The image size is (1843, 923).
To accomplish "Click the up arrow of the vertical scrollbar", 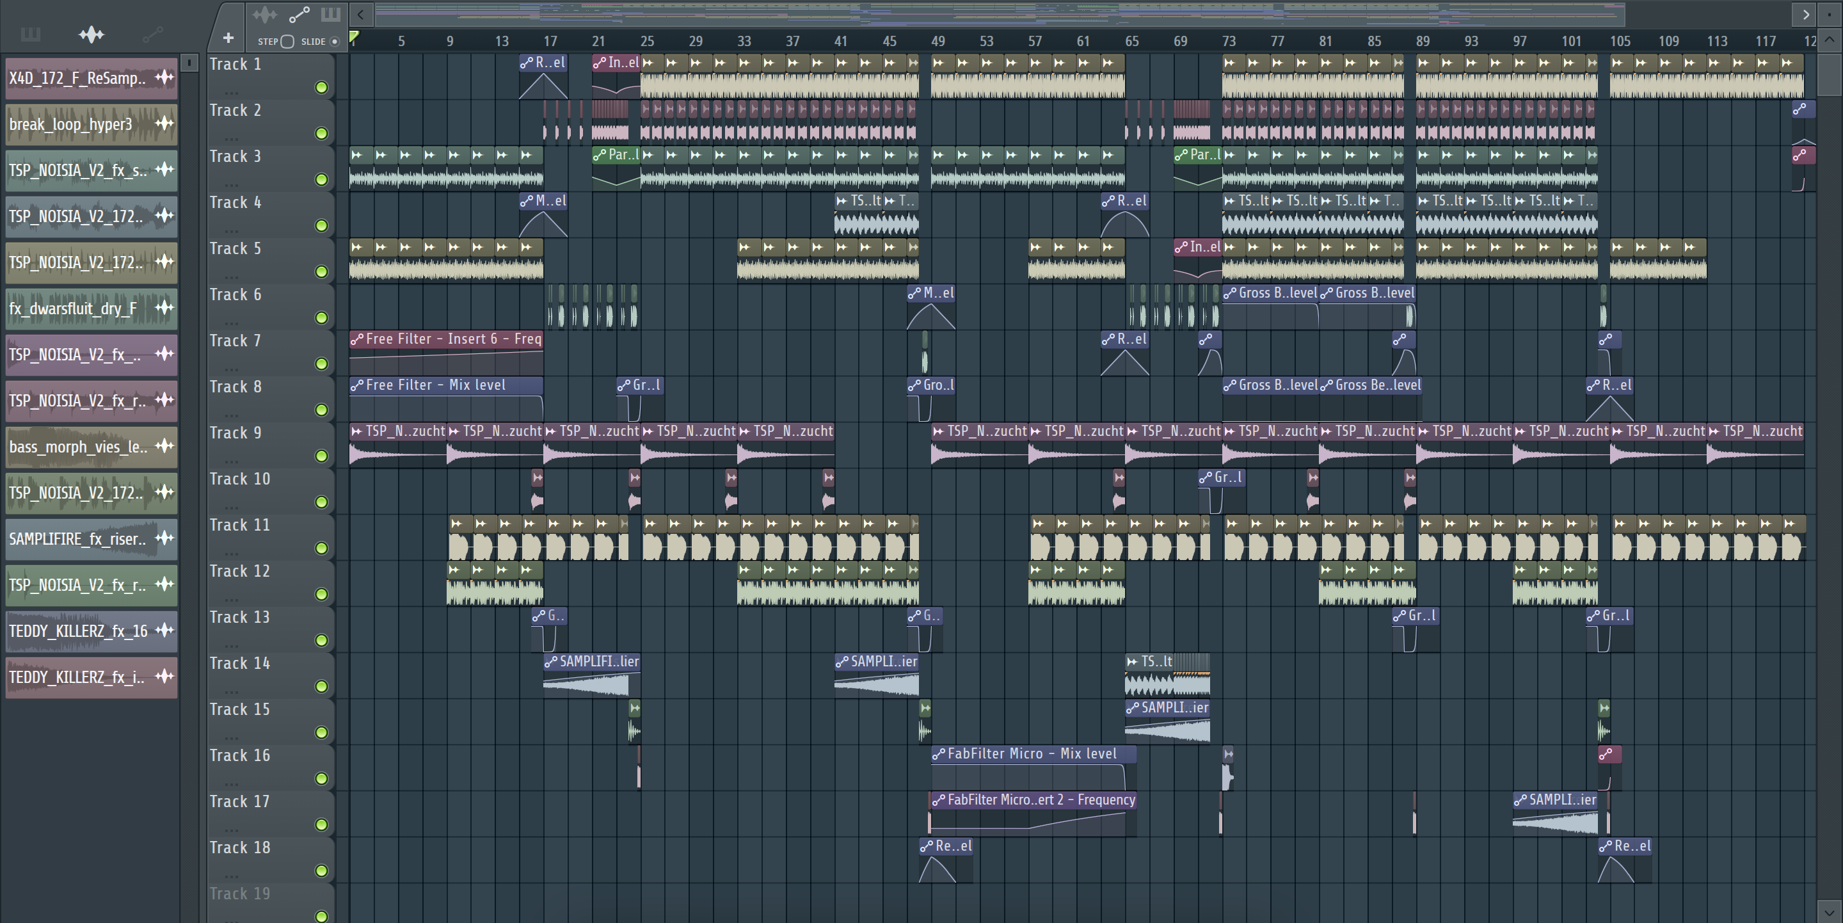I will point(1830,40).
